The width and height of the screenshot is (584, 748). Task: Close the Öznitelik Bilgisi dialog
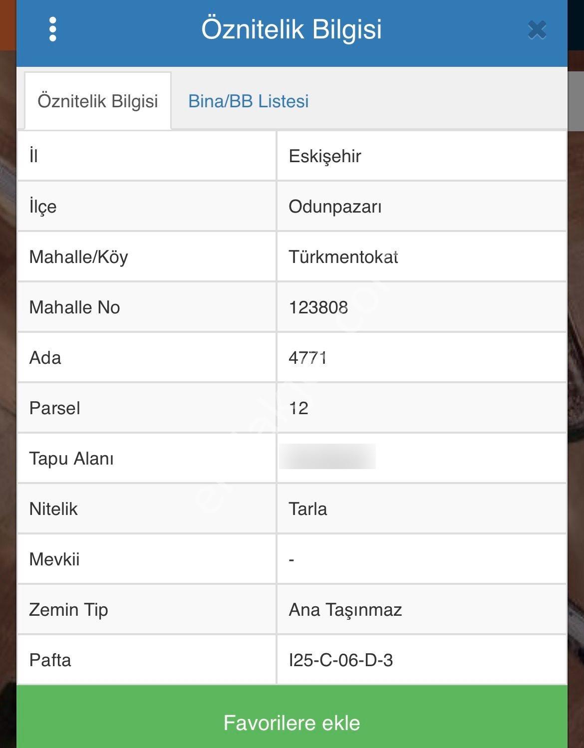537,30
